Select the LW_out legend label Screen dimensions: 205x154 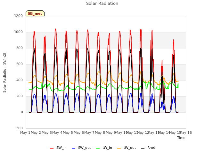click(x=130, y=148)
